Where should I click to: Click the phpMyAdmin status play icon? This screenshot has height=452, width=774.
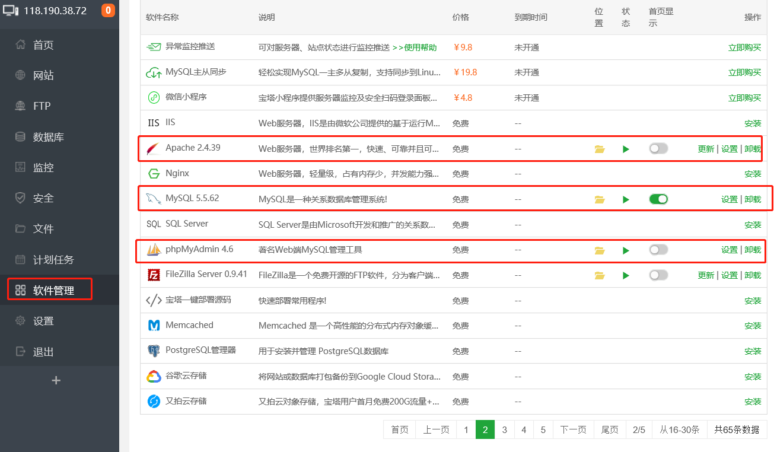[626, 250]
